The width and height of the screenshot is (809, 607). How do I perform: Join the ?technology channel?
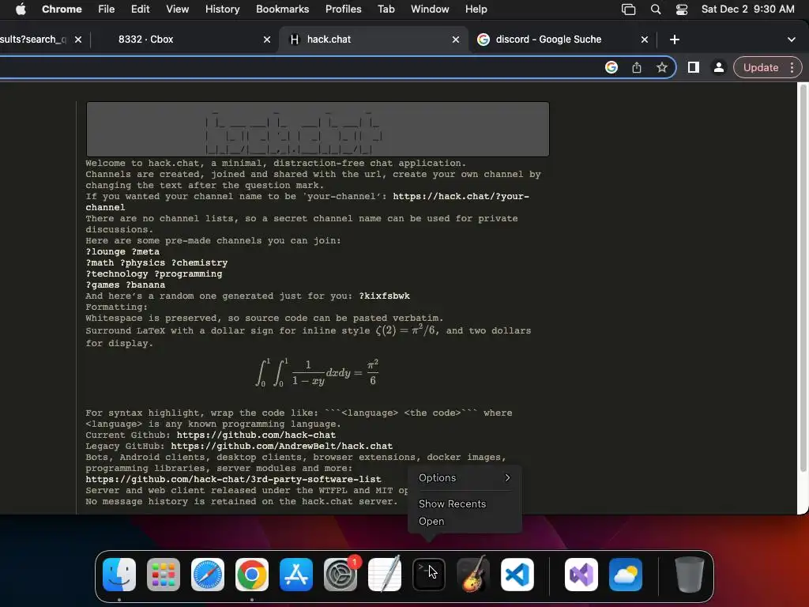click(117, 273)
